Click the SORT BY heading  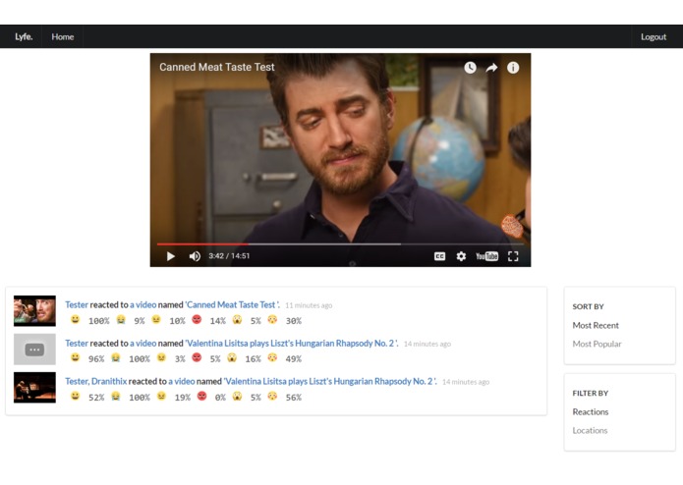point(588,306)
